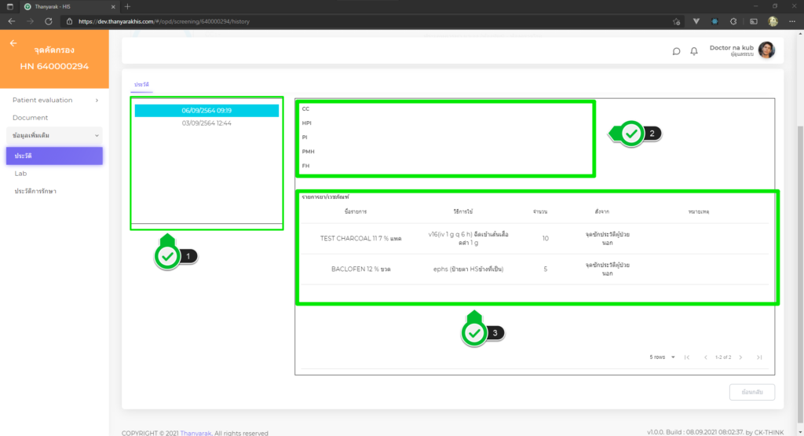804x436 pixels.
Task: Bookmark this page with the star icon
Action: 676,21
